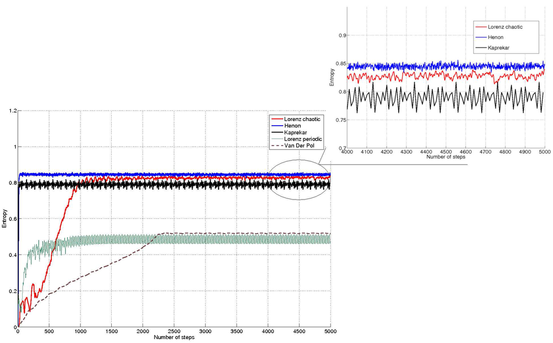Select the Kaprekar entry text in main legend
This screenshot has height=343, width=553.
tap(294, 132)
